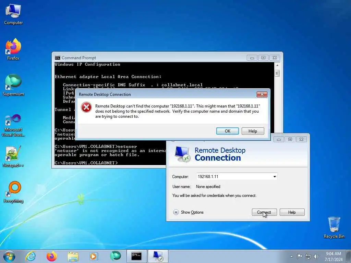
Task: Close the Remote Desktop error dialog
Action: click(262, 95)
